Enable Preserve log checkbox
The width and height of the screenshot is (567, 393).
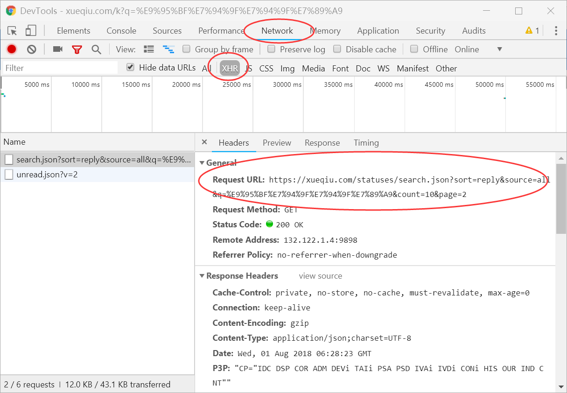tap(271, 49)
